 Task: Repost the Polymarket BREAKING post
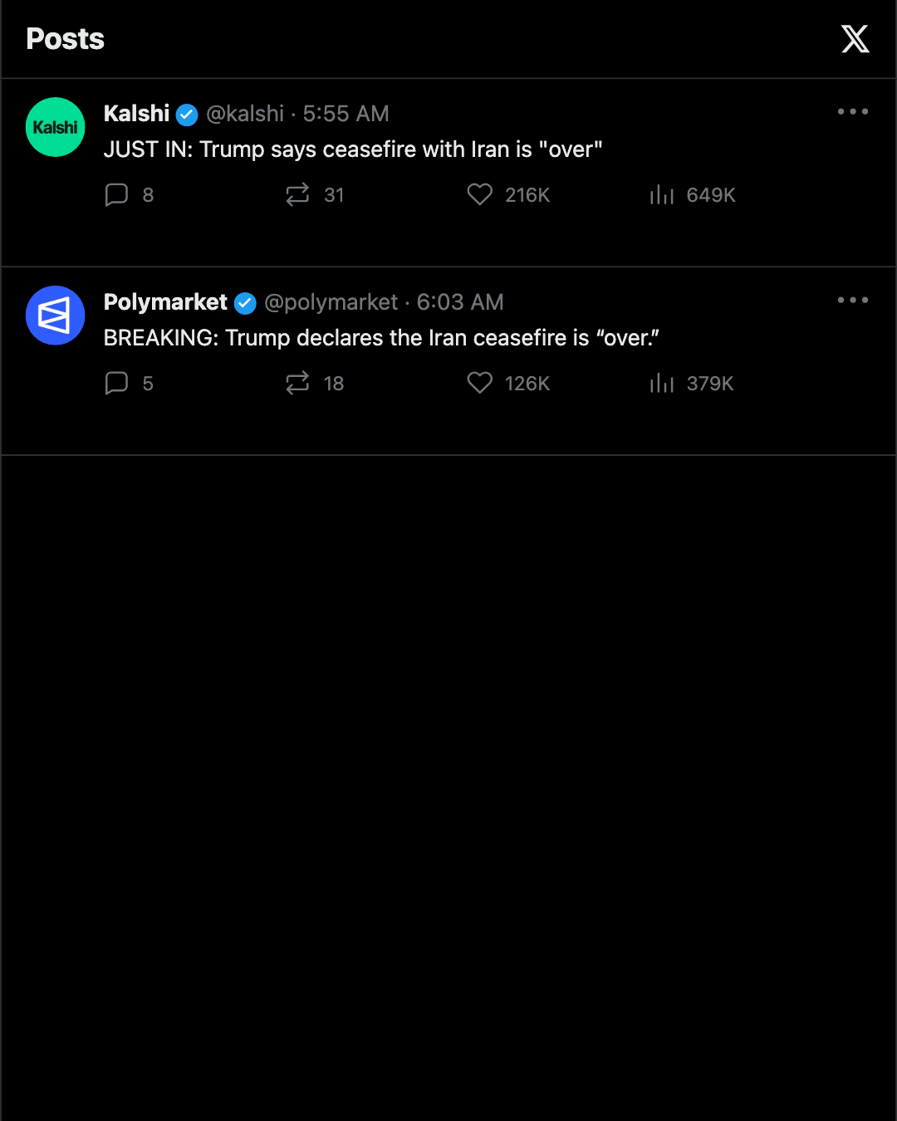tap(314, 383)
